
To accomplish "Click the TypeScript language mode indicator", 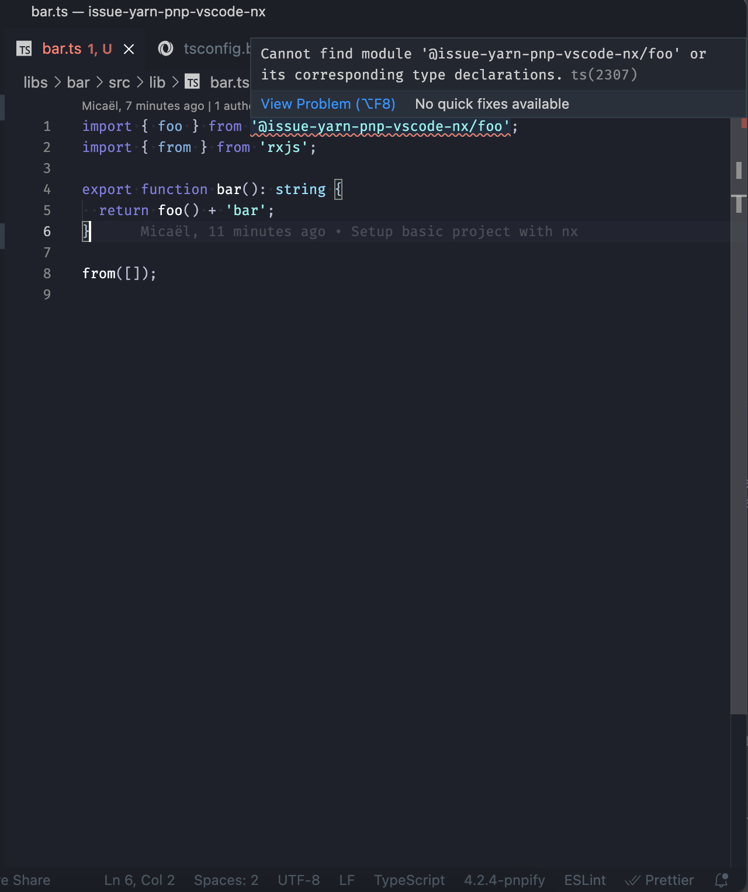I will point(409,880).
